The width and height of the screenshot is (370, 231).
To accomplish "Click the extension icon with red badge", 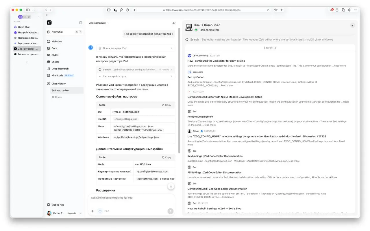I will pos(331,10).
